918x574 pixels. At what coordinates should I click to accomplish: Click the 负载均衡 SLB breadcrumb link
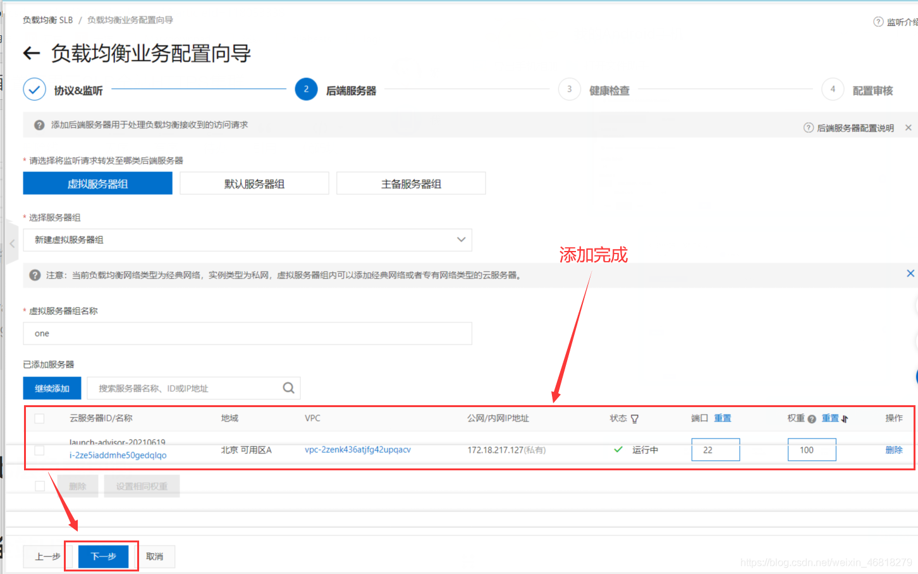(48, 20)
